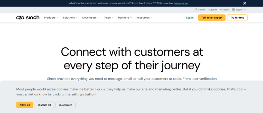Go to All logins page
263x113 pixels.
click(224, 10)
